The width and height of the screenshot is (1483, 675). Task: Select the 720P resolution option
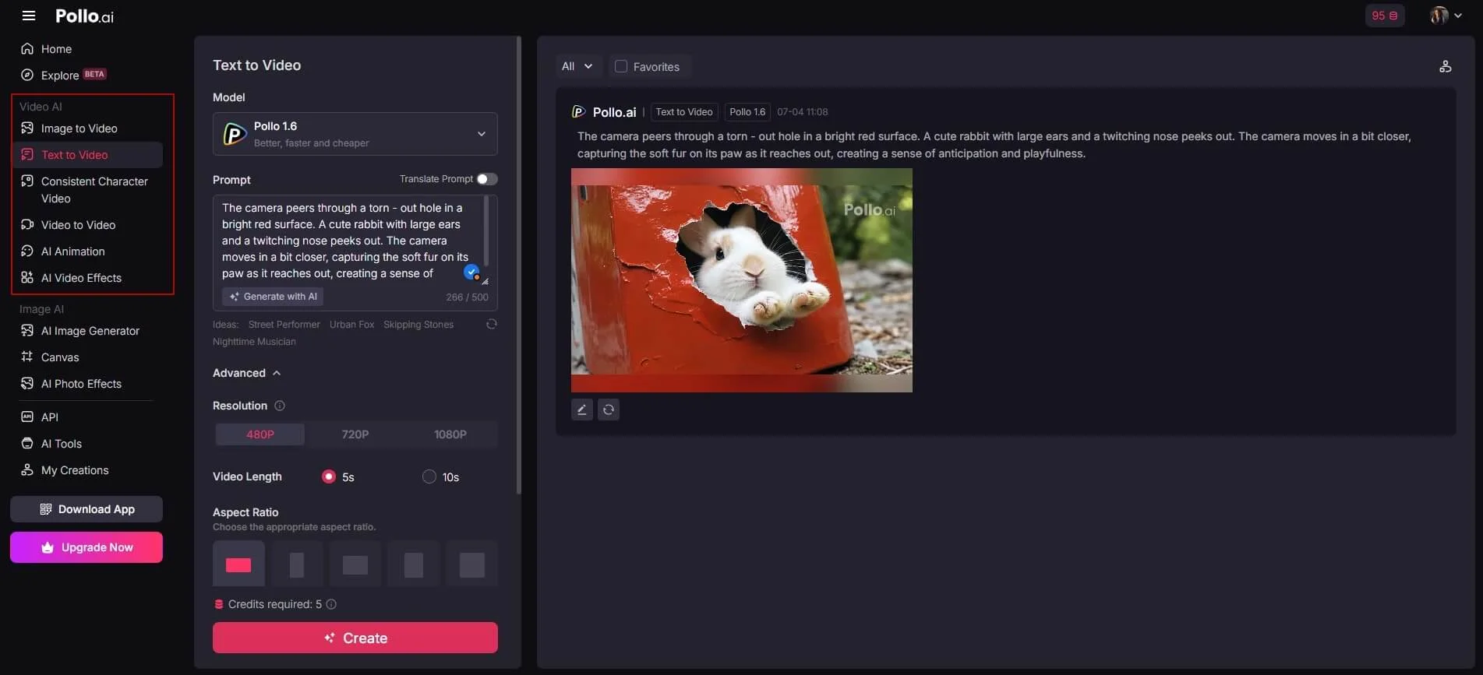pyautogui.click(x=355, y=434)
